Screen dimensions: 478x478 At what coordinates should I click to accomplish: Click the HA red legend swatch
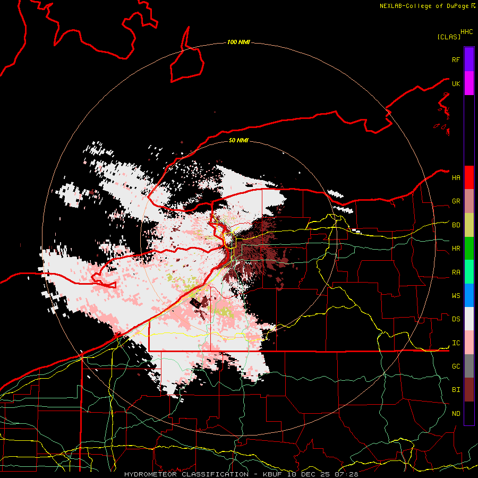(x=469, y=177)
